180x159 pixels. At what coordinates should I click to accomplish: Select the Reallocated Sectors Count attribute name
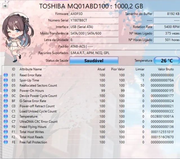(38, 86)
